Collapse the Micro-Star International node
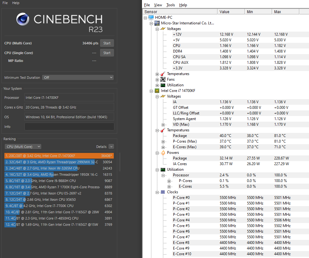The height and width of the screenshot is (258, 309). point(151,23)
